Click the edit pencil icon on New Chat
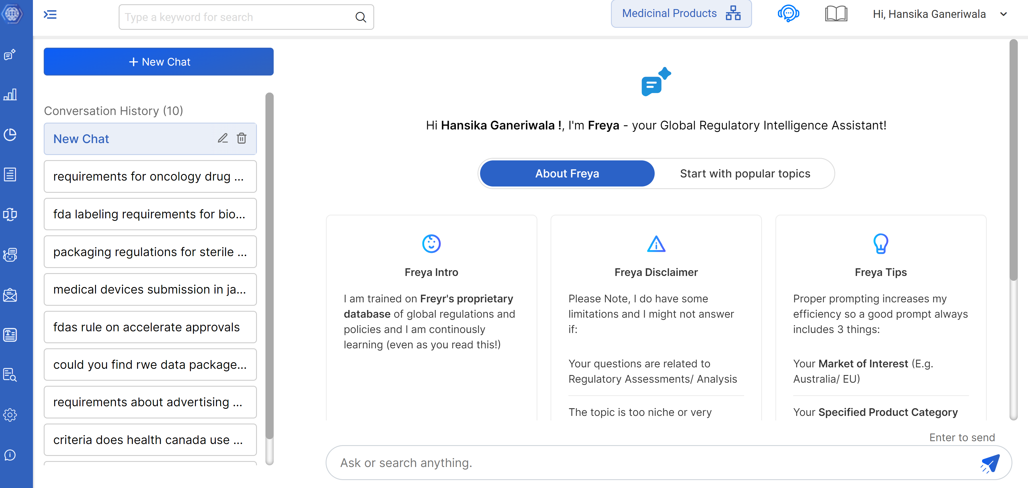The width and height of the screenshot is (1028, 488). point(223,139)
